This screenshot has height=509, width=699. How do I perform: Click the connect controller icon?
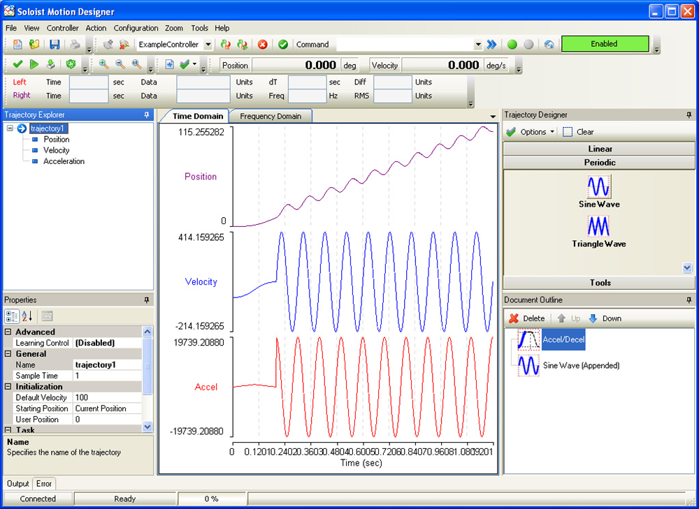108,44
